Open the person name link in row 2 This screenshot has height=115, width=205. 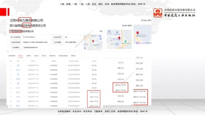(x=18, y=70)
